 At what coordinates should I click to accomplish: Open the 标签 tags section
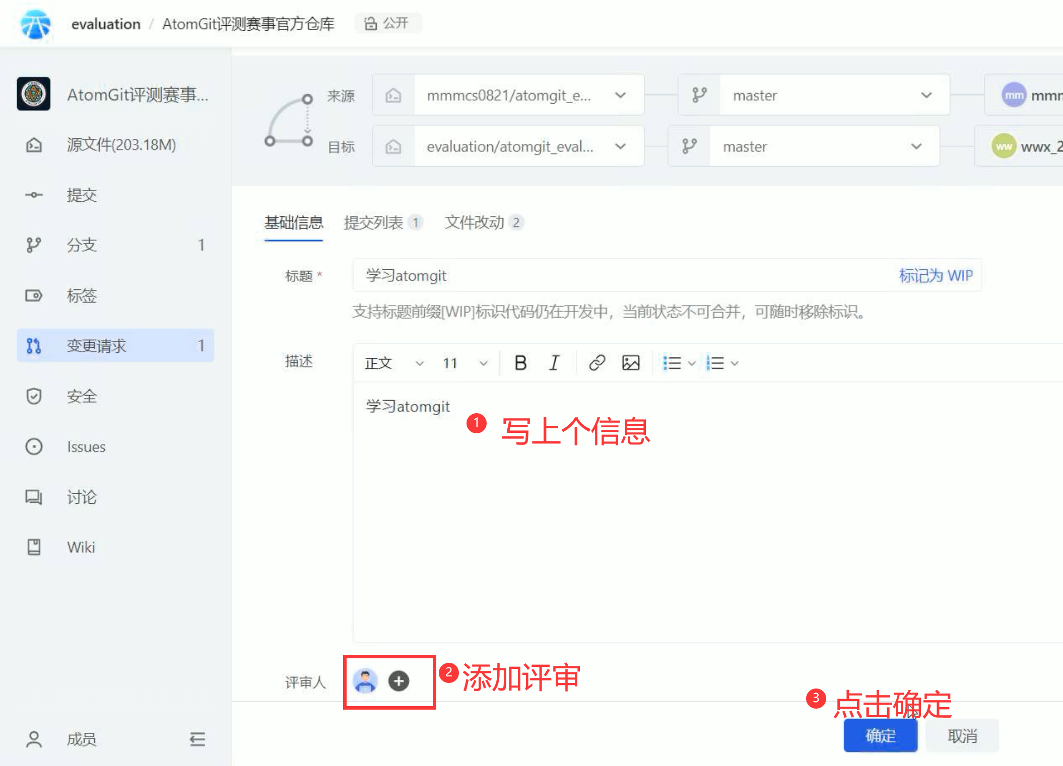(x=82, y=296)
